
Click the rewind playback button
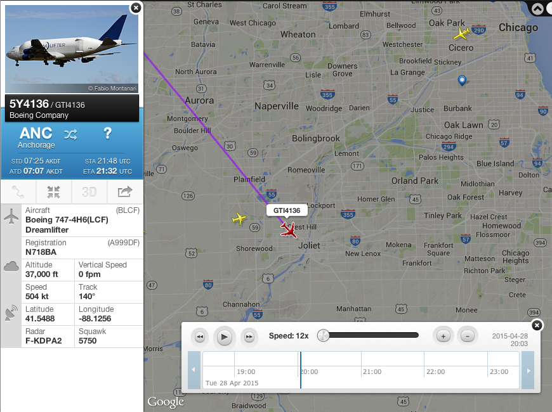200,337
